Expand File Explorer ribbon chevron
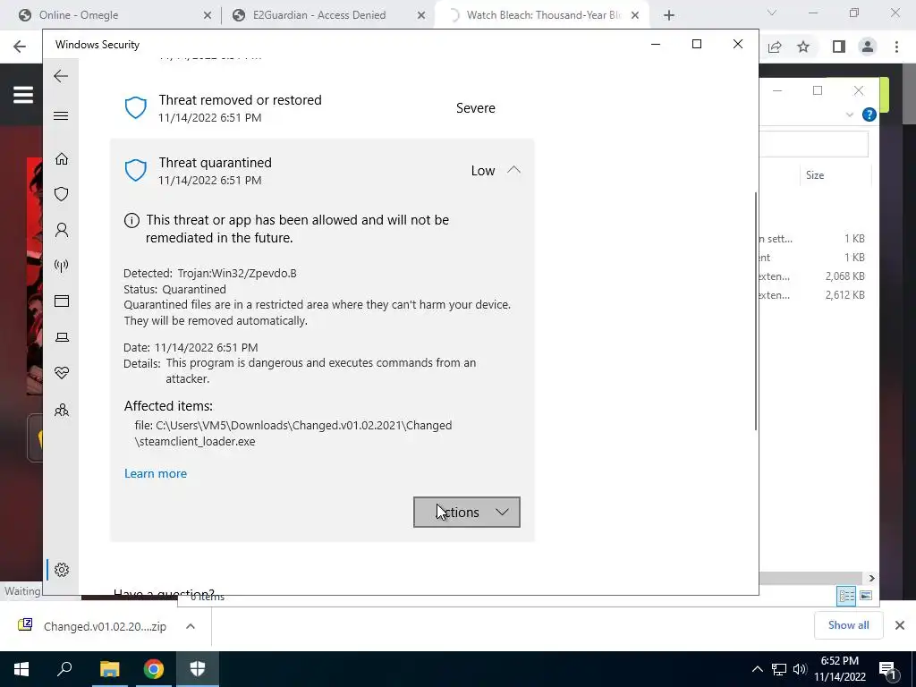Viewport: 916px width, 687px height. pyautogui.click(x=850, y=115)
